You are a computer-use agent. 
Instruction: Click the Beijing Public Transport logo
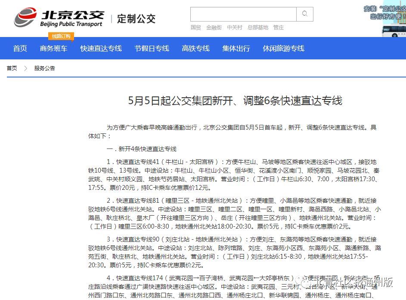pos(59,17)
